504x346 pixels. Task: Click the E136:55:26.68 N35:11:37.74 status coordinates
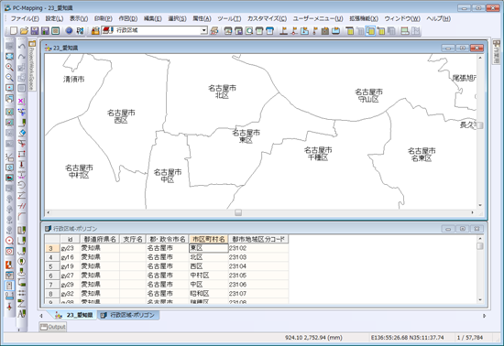[x=407, y=338]
